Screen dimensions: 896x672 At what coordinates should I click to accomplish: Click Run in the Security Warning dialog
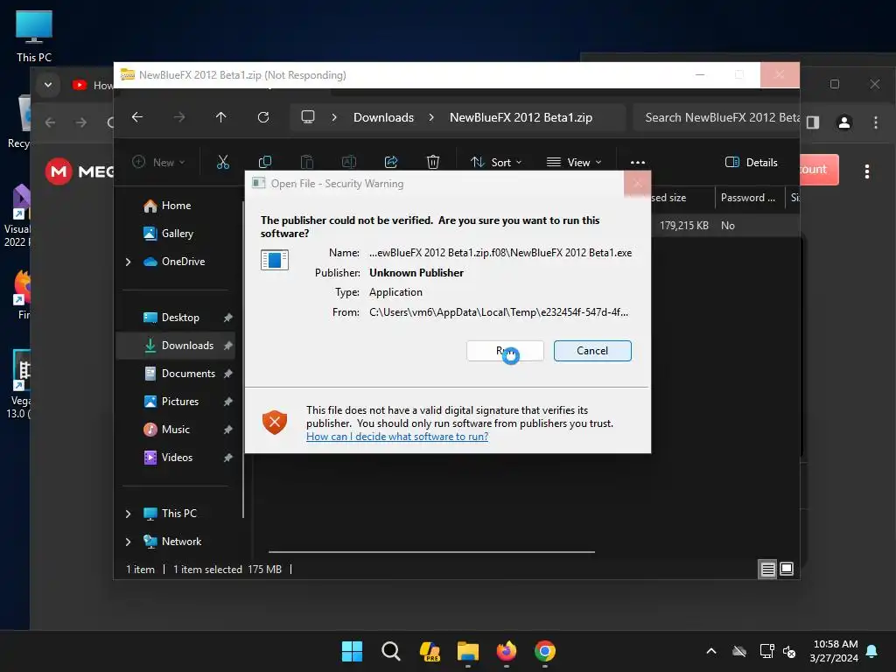(505, 351)
